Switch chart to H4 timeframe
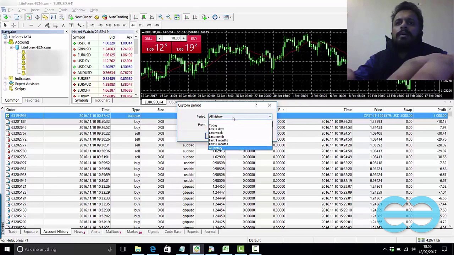The height and width of the screenshot is (255, 454). tap(133, 25)
